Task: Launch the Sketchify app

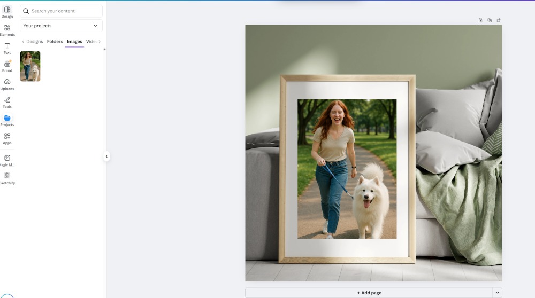Action: pyautogui.click(x=7, y=178)
